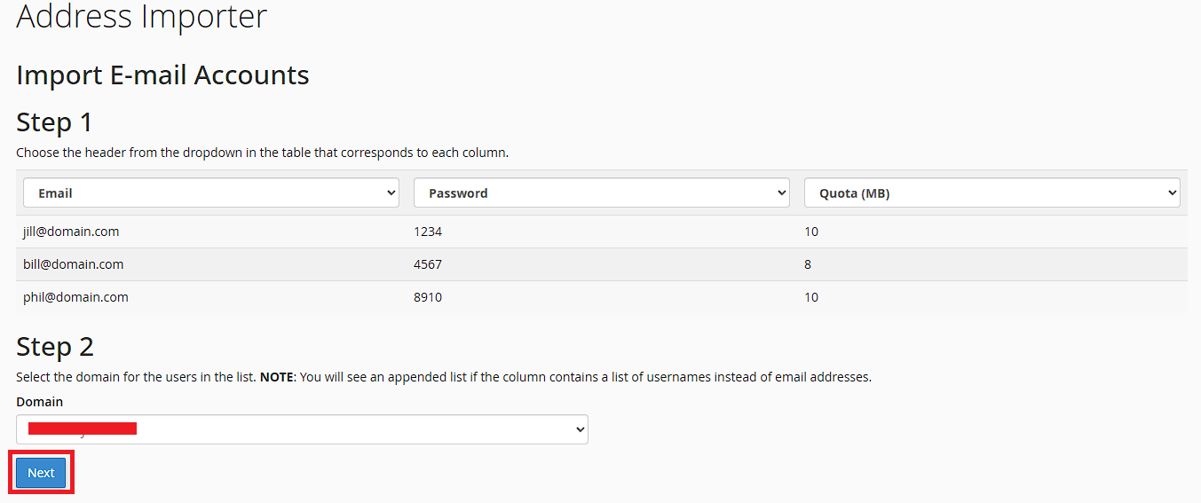Click quota value 8 in bill's row
1201x503 pixels.
(808, 264)
